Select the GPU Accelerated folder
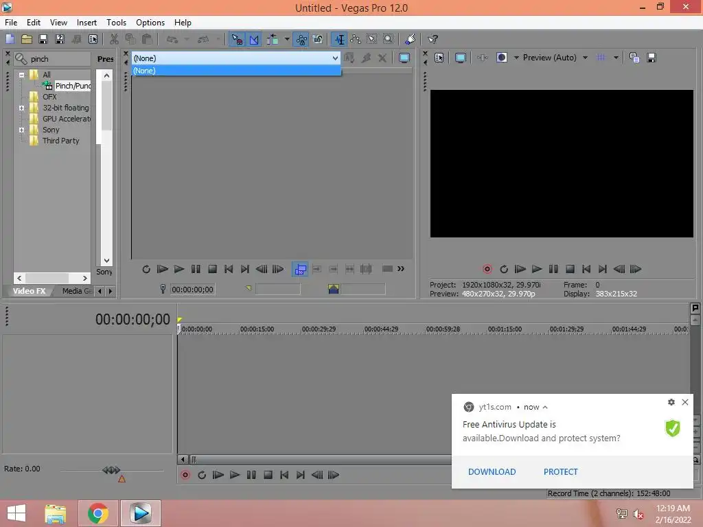The height and width of the screenshot is (527, 703). tap(67, 119)
